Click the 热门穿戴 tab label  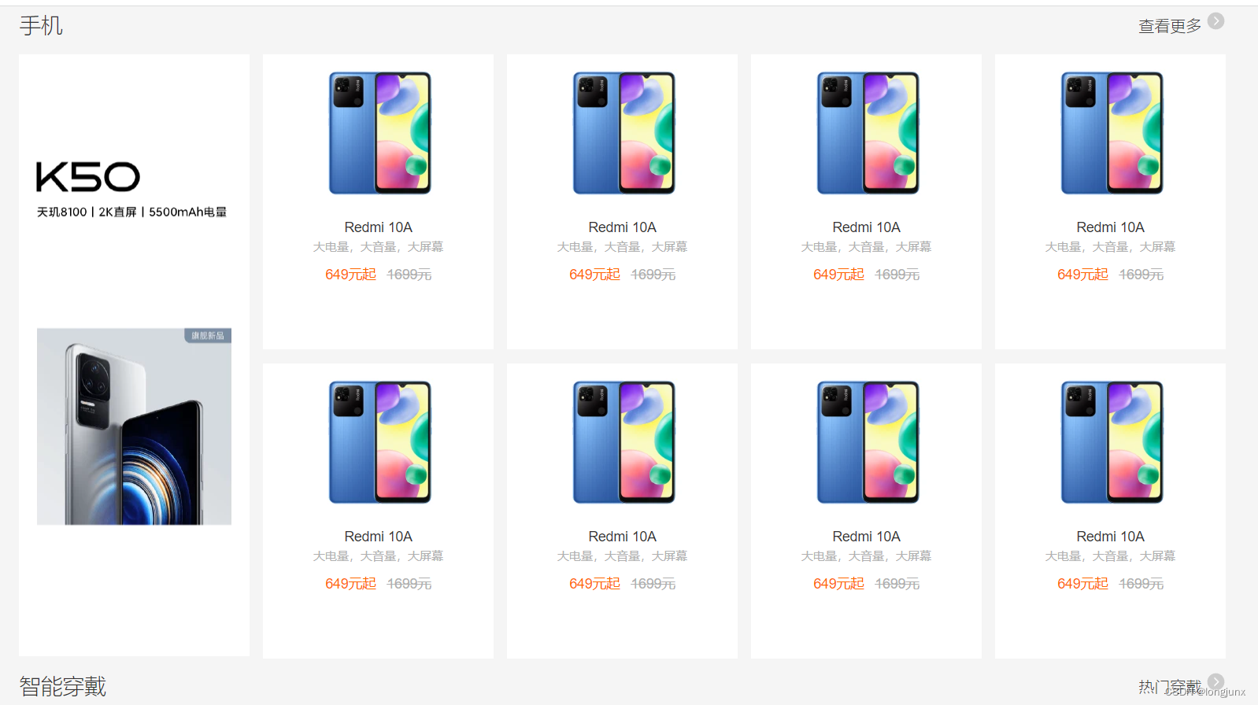tap(1170, 687)
